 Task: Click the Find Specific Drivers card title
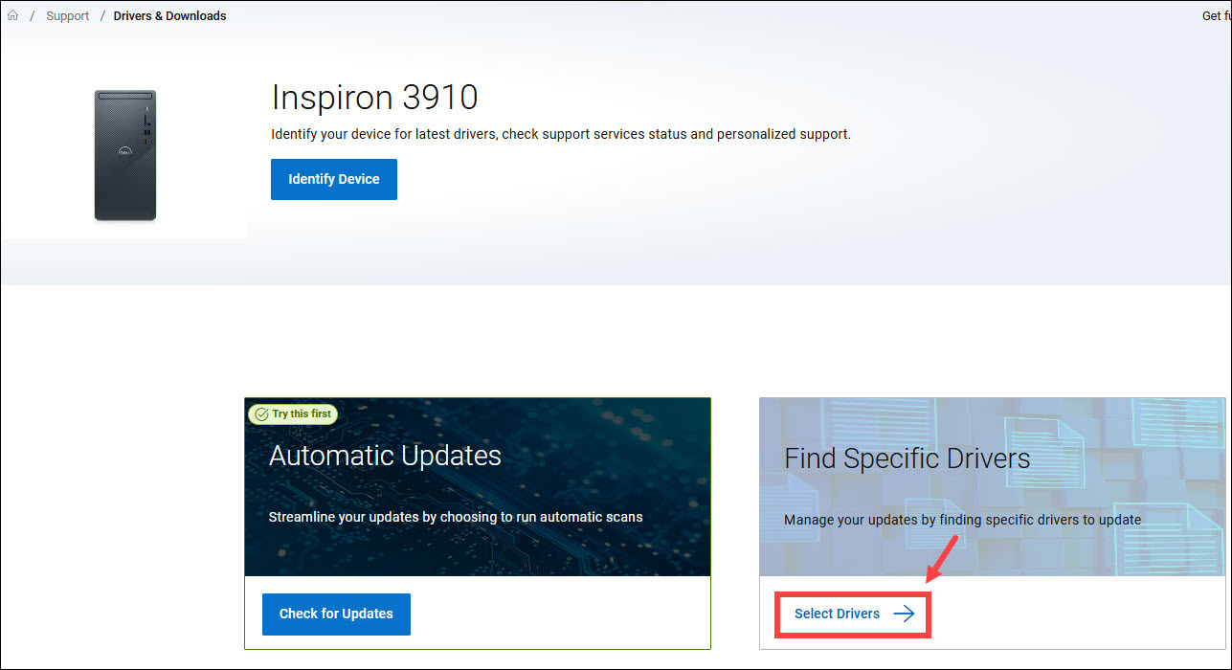point(907,458)
